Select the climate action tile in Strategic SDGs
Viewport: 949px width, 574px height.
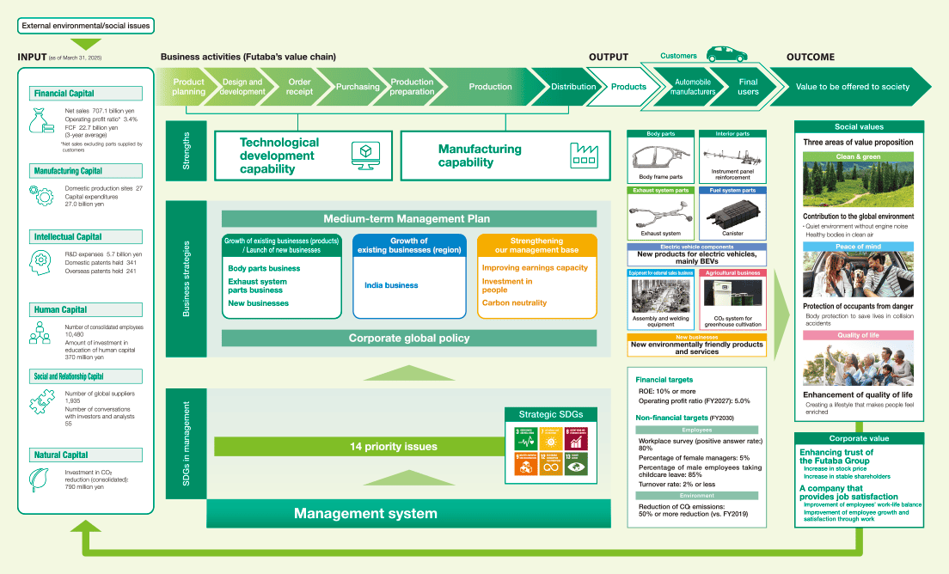click(x=576, y=464)
